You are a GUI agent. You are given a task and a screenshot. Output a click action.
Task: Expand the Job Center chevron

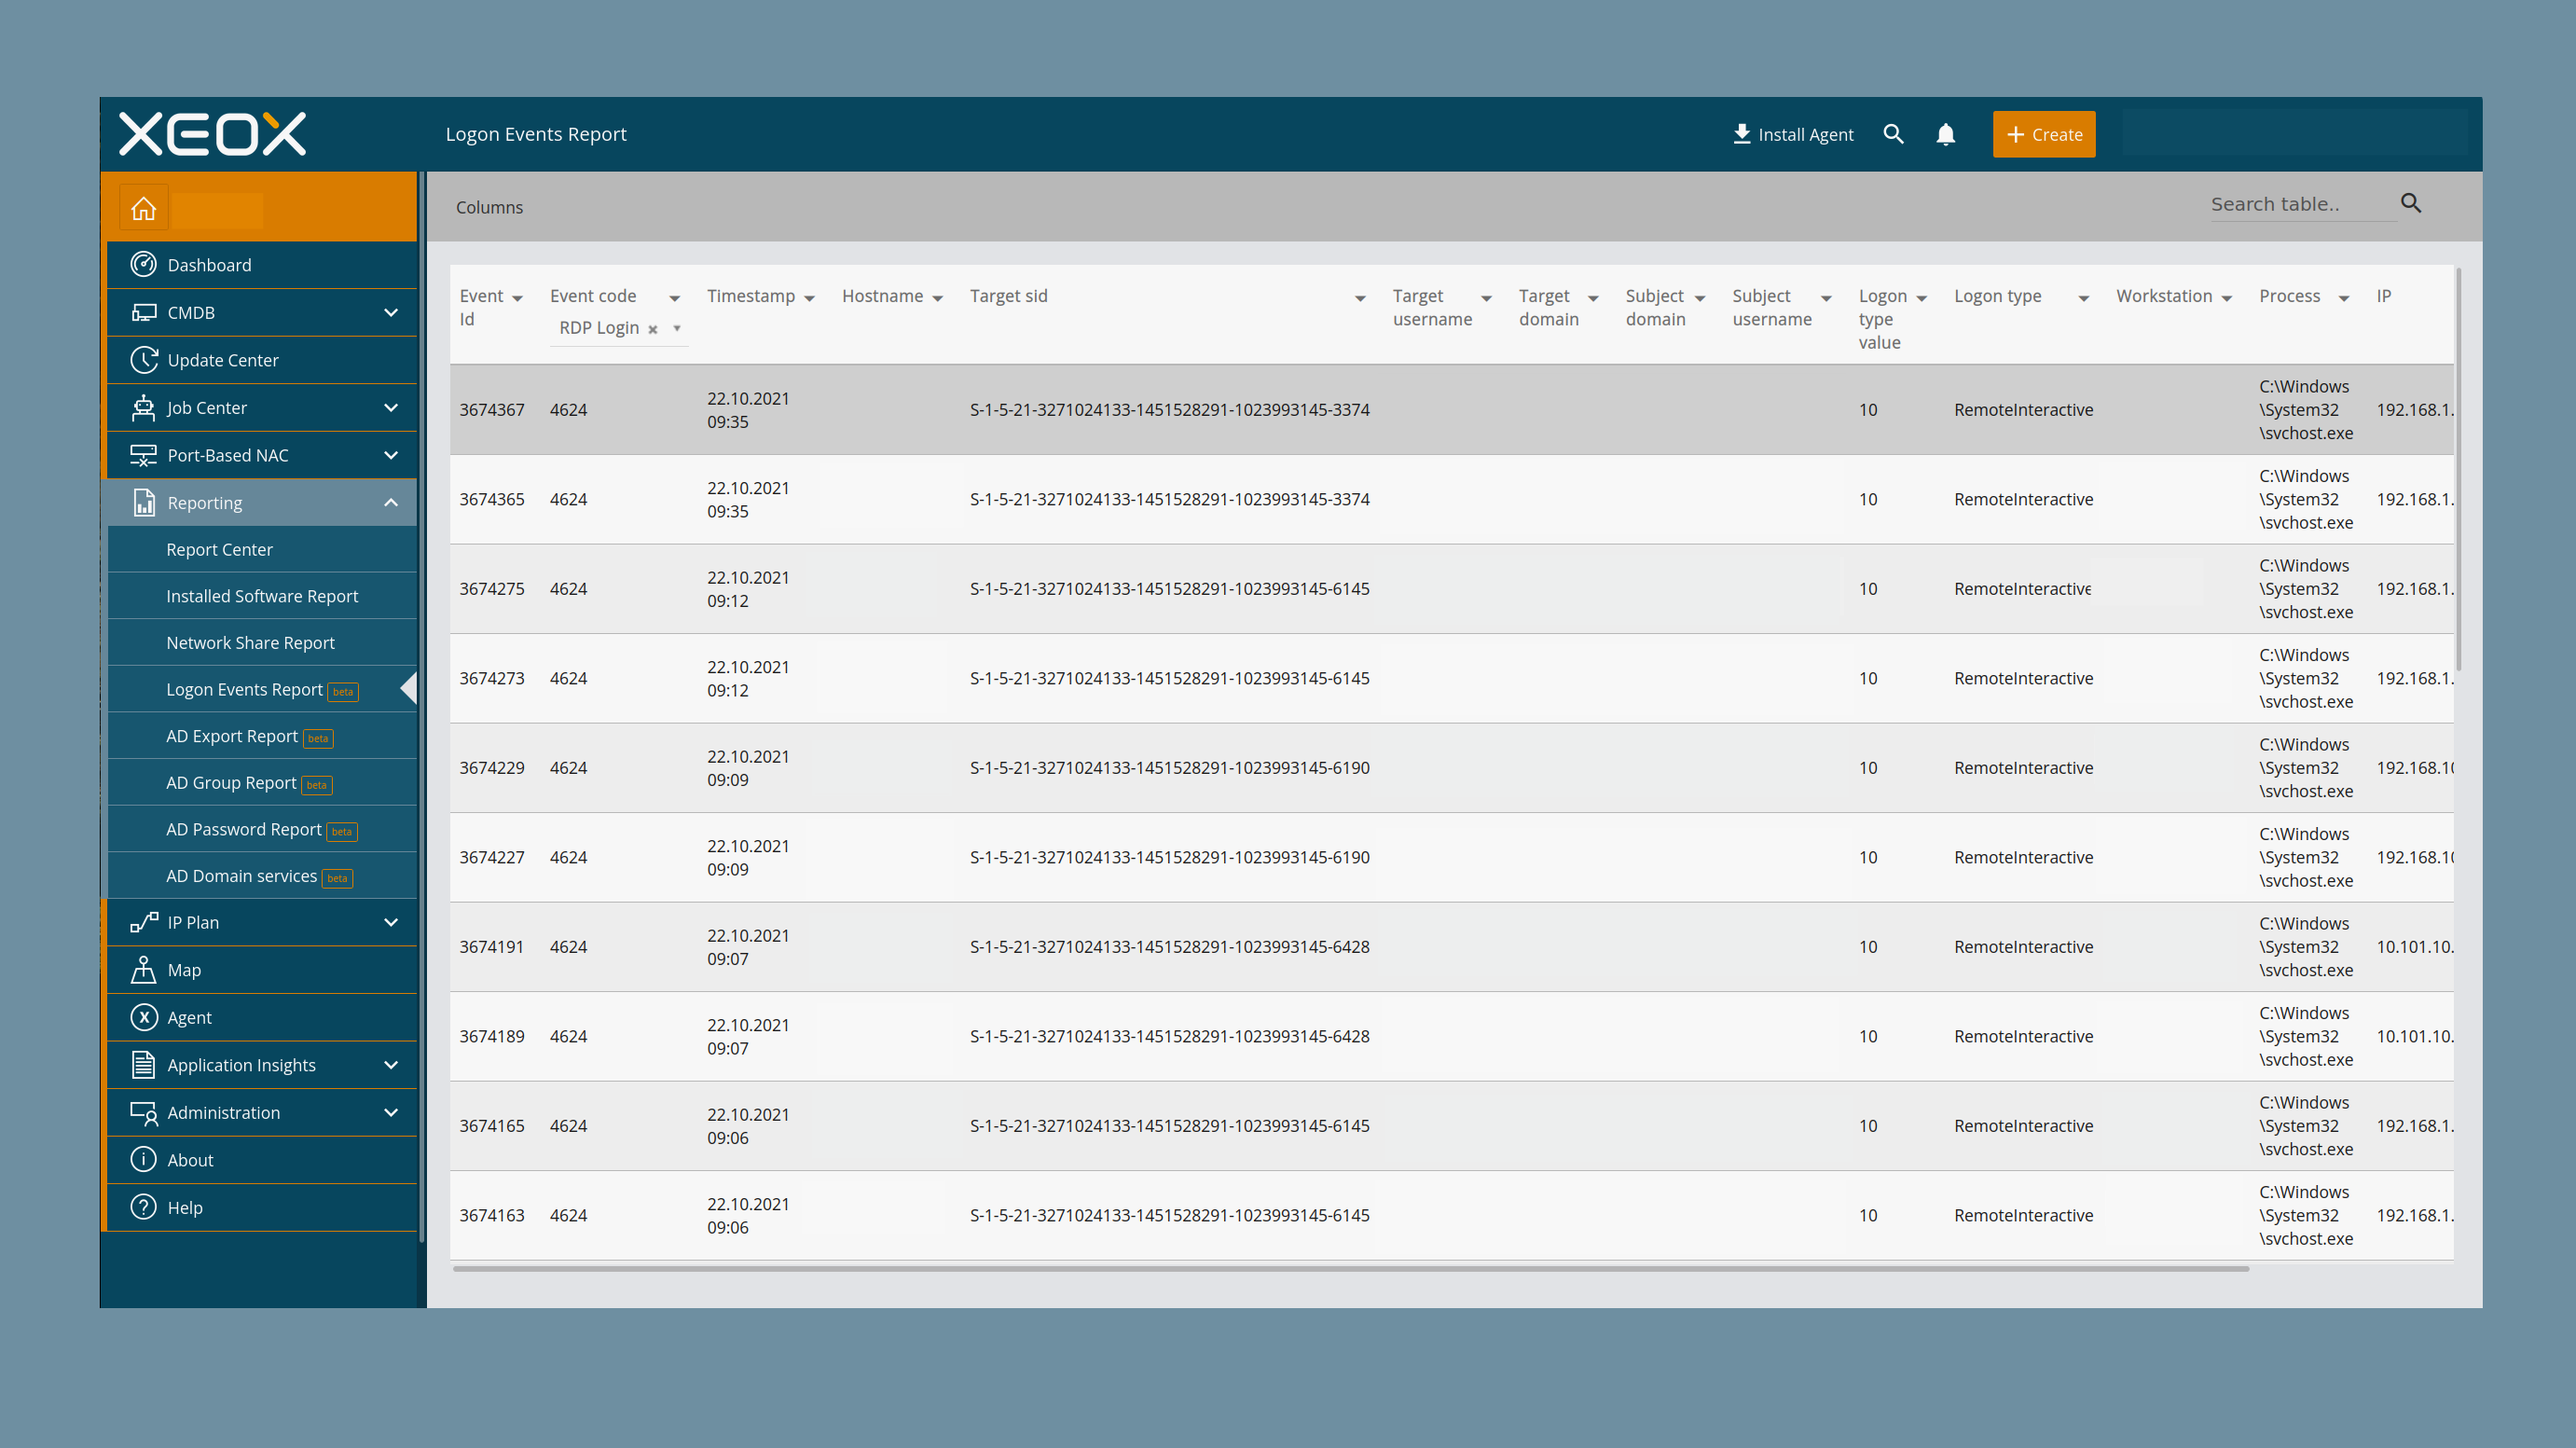click(391, 407)
